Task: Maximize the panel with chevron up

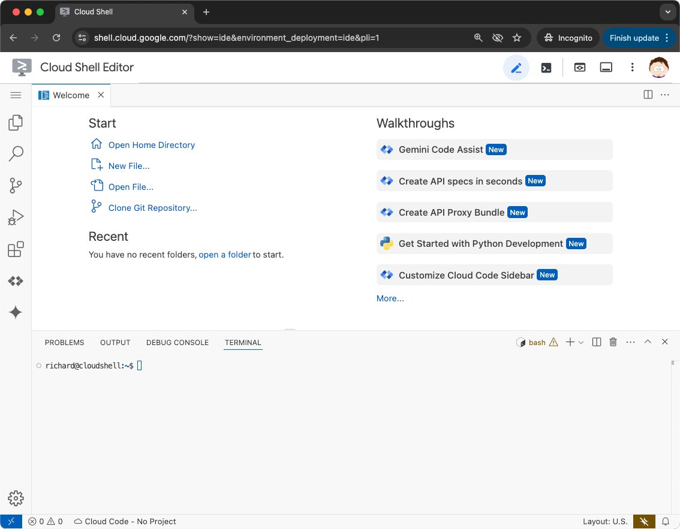Action: 648,341
